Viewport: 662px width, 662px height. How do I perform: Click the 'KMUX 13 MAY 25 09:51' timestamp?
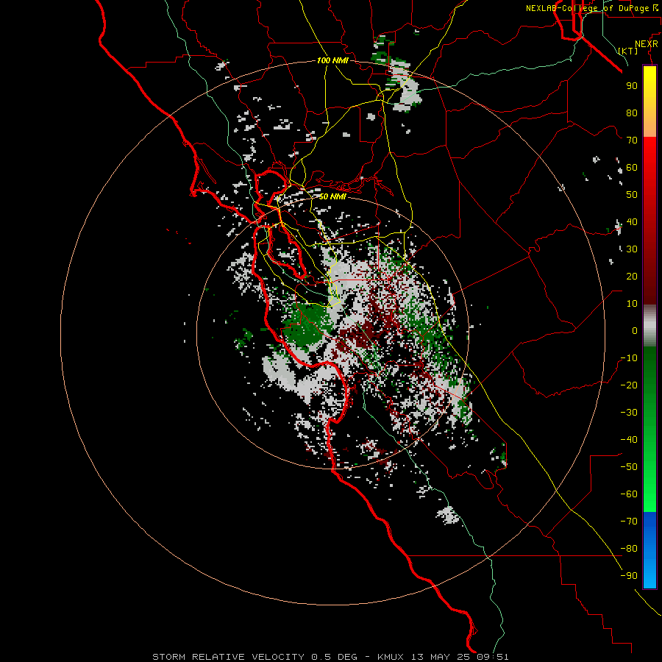tap(443, 657)
